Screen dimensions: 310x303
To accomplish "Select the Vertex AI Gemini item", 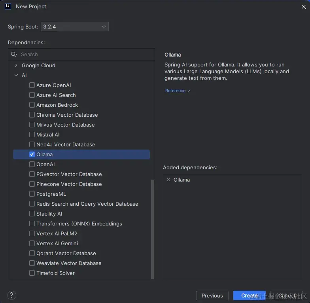I will point(57,243).
